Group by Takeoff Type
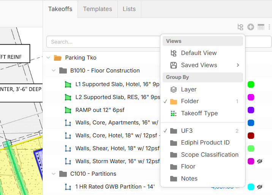Image resolution: width=272 pixels, height=195 pixels. click(199, 113)
